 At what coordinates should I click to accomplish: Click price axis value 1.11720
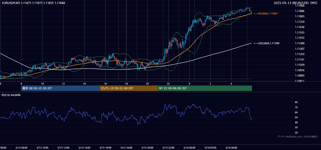pos(300,22)
